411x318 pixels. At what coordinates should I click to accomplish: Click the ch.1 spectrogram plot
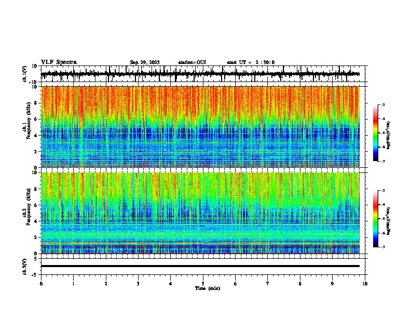[200, 127]
